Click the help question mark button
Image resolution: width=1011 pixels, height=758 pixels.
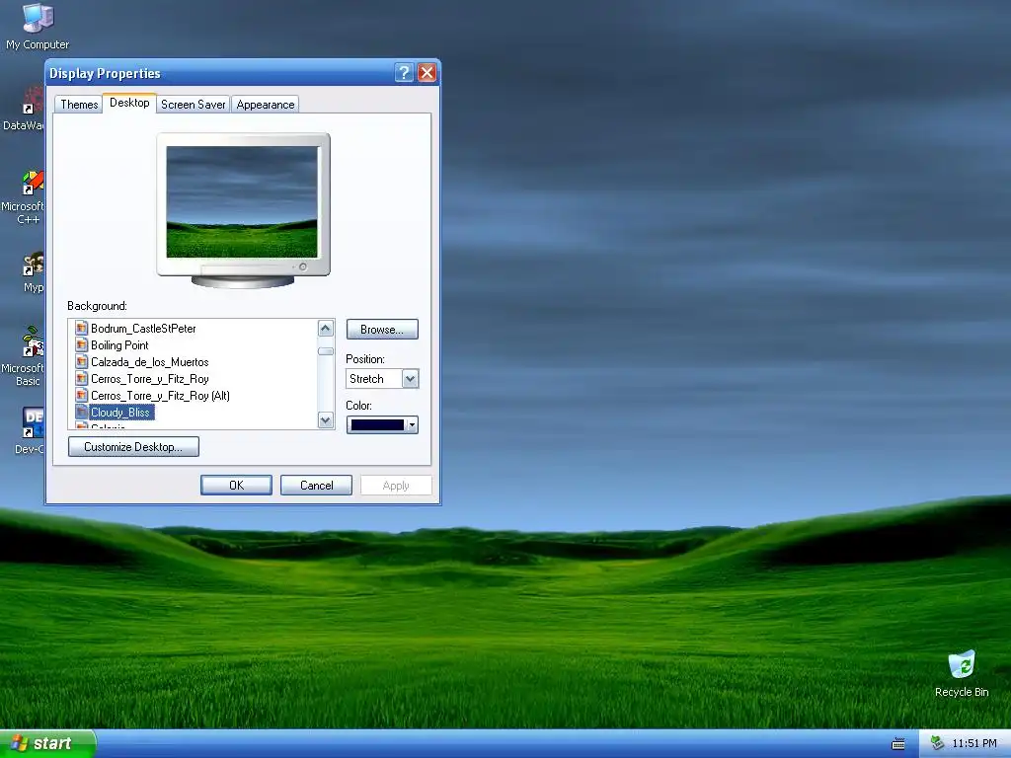click(x=404, y=72)
